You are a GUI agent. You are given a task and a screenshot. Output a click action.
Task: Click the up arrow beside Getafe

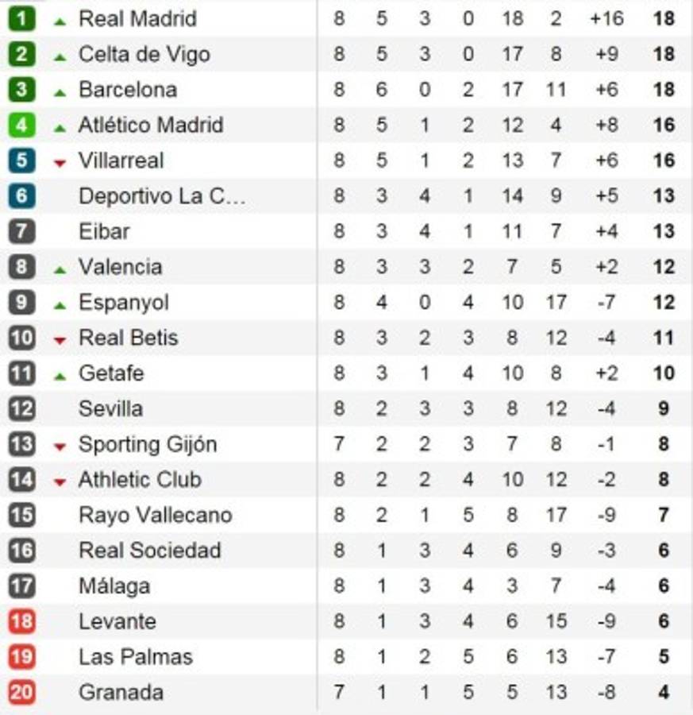tap(60, 376)
